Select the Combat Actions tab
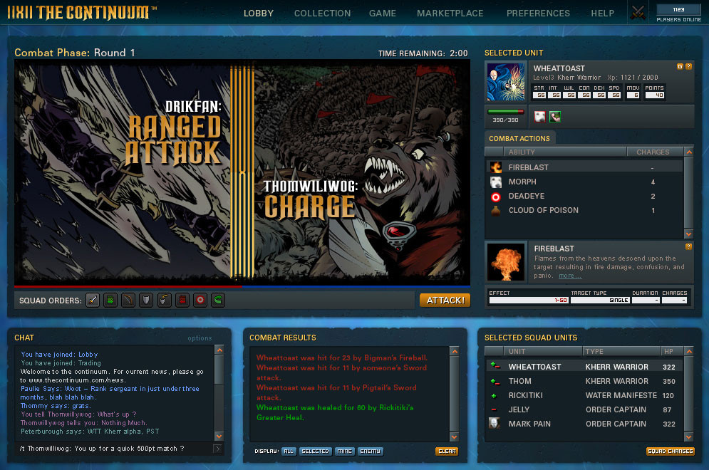The image size is (709, 470). pyautogui.click(x=519, y=138)
